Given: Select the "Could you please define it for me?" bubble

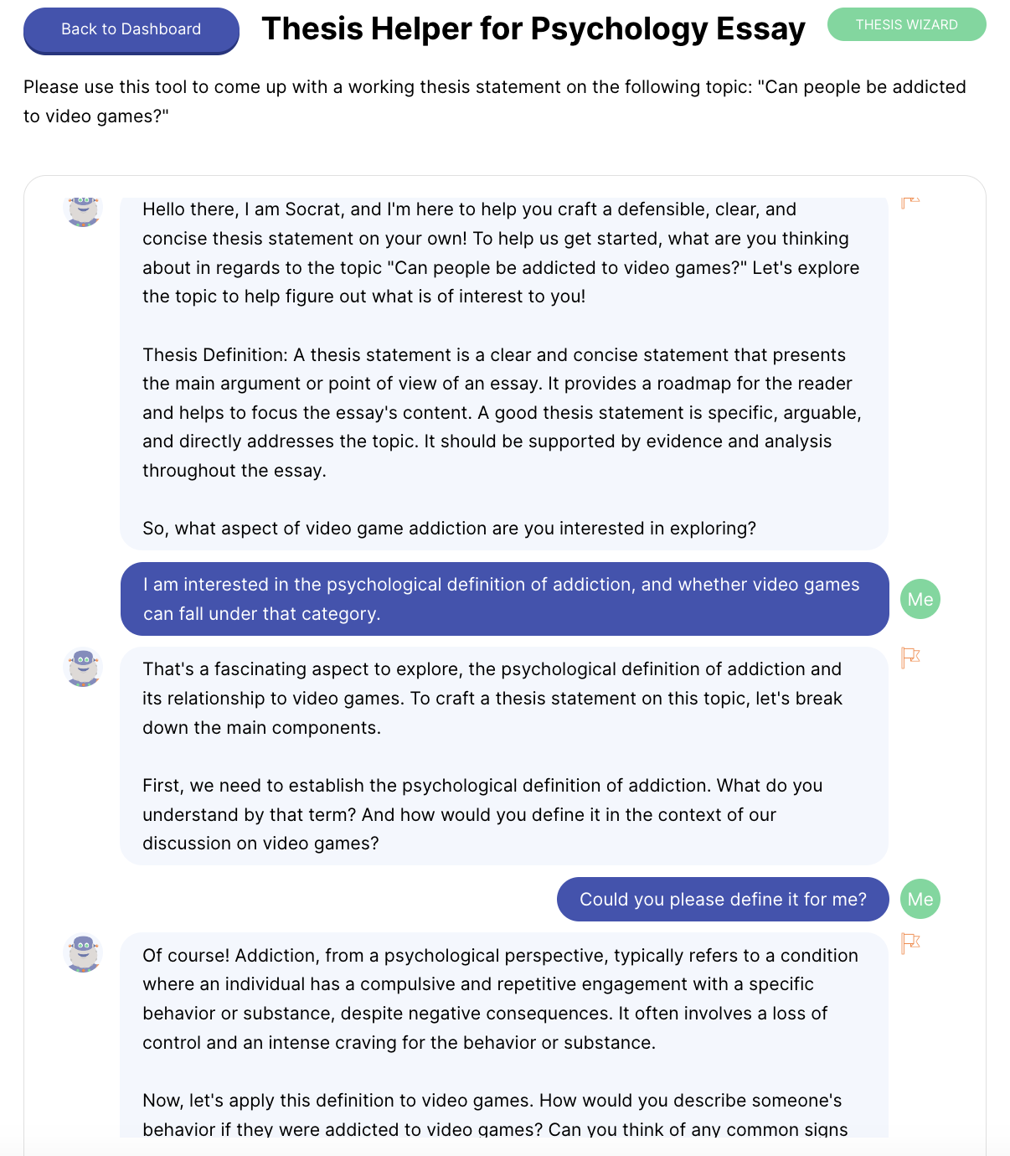Looking at the screenshot, I should click(x=722, y=899).
